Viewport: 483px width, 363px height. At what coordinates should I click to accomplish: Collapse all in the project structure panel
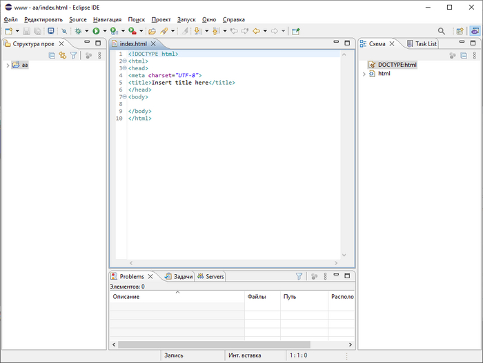tap(52, 55)
